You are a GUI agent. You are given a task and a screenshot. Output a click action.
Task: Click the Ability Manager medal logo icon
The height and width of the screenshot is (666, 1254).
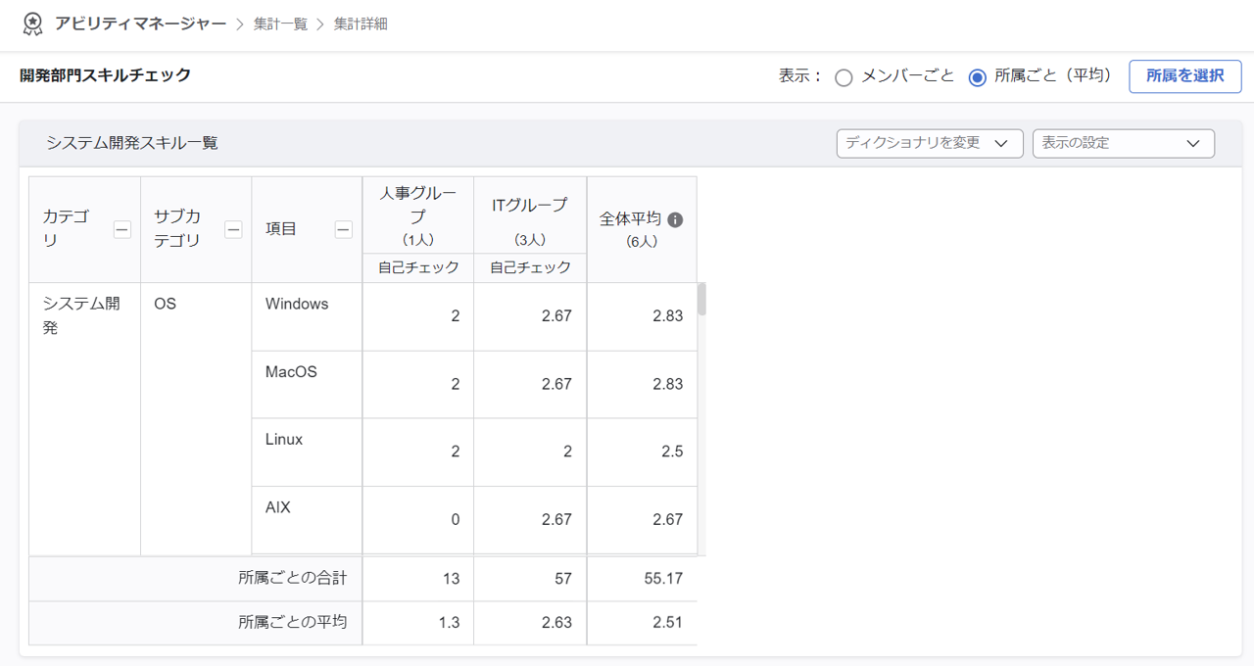point(32,24)
